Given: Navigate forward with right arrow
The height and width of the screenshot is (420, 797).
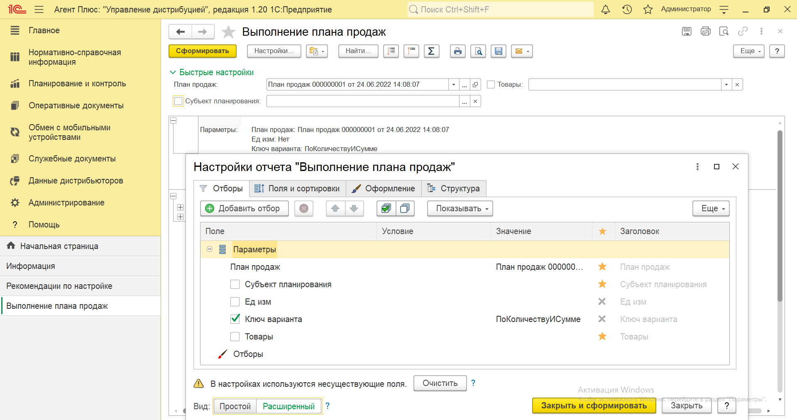Looking at the screenshot, I should pyautogui.click(x=203, y=32).
